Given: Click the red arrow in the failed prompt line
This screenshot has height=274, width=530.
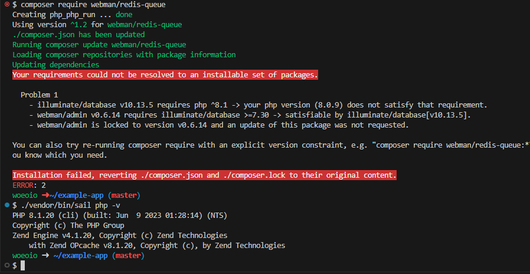Looking at the screenshot, I should [x=45, y=195].
